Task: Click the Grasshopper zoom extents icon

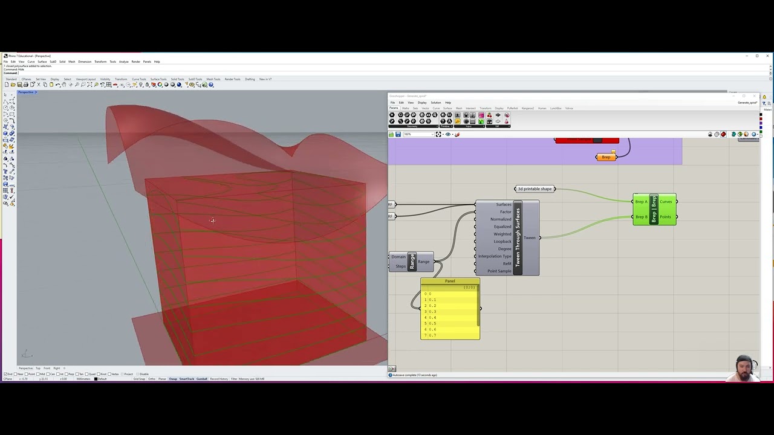Action: coord(438,134)
